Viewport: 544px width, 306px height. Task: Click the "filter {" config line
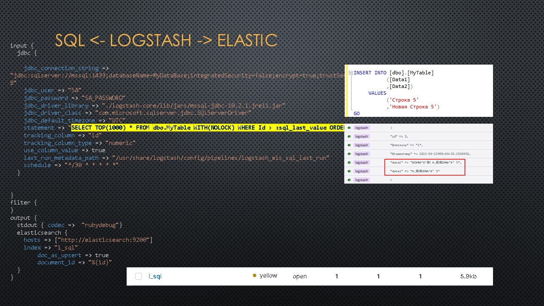[23, 203]
